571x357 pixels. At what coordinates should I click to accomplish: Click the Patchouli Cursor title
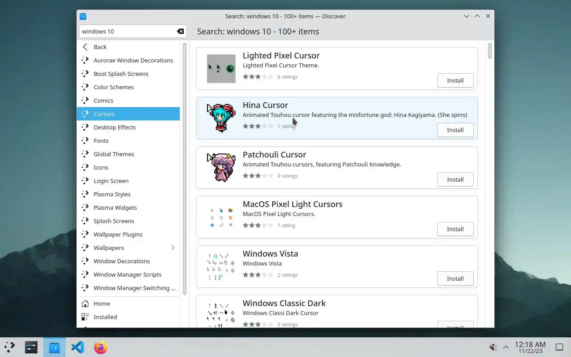[274, 154]
